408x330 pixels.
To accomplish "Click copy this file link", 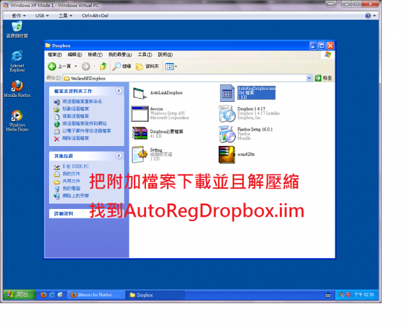I will click(76, 116).
